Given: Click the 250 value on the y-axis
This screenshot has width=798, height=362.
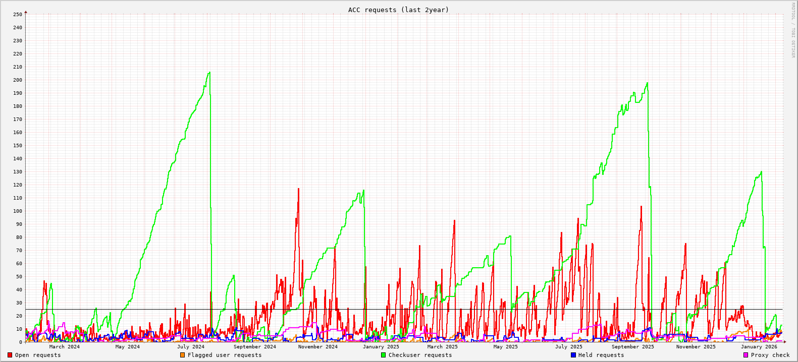Looking at the screenshot, I should (x=17, y=14).
